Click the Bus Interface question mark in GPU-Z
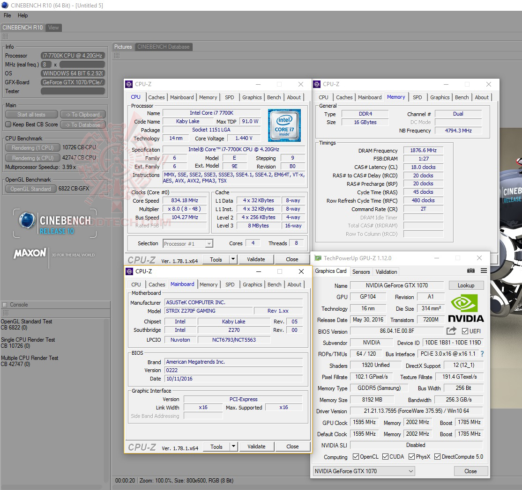522x490 pixels. (482, 353)
